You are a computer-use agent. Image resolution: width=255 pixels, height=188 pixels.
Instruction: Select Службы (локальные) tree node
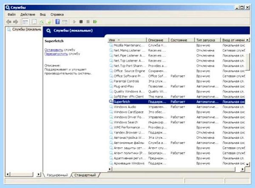(24, 29)
